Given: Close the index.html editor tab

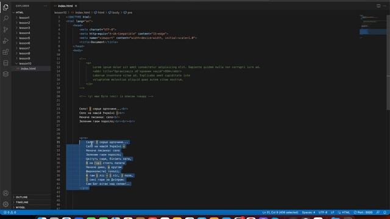Looking at the screenshot, I should [x=76, y=6].
